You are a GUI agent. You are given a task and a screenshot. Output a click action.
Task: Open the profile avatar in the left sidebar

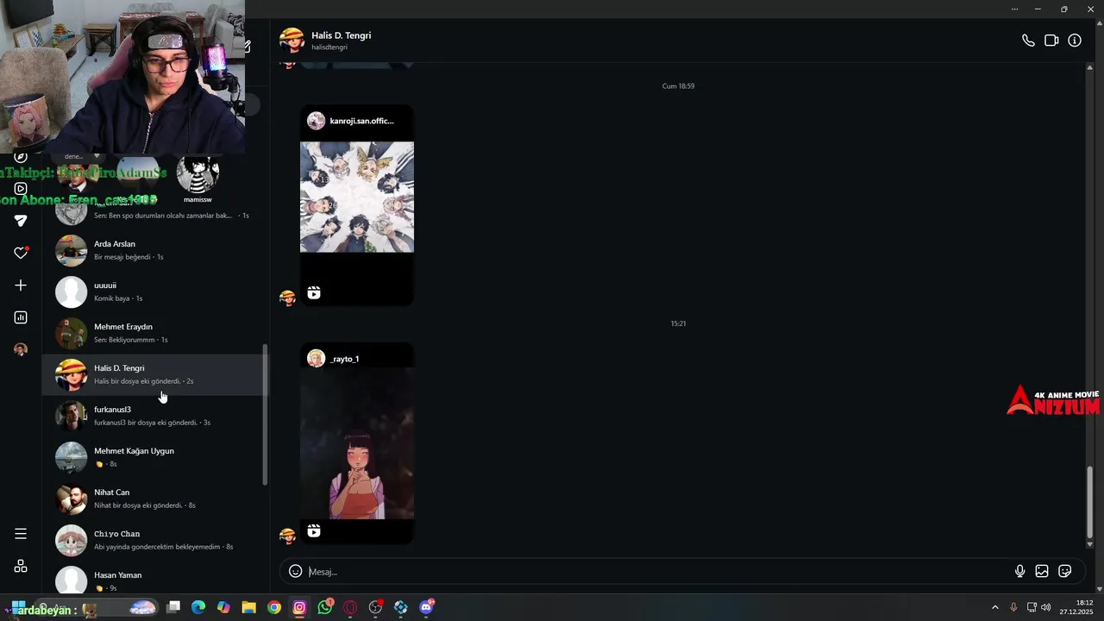point(21,349)
